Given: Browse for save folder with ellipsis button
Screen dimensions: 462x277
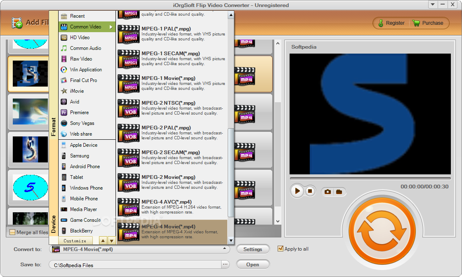Looking at the screenshot, I should point(225,265).
